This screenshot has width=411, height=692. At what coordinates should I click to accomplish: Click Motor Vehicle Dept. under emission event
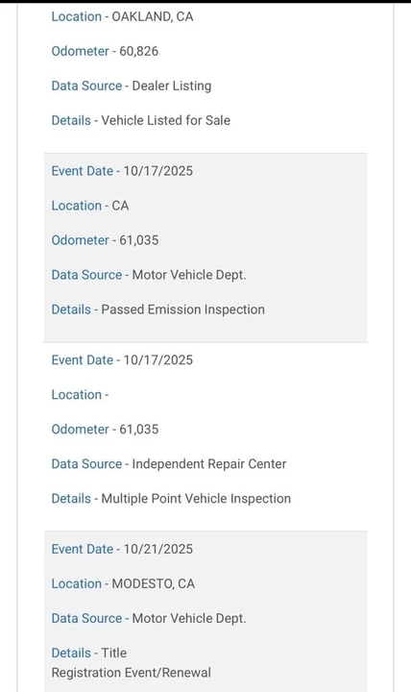pyautogui.click(x=189, y=275)
